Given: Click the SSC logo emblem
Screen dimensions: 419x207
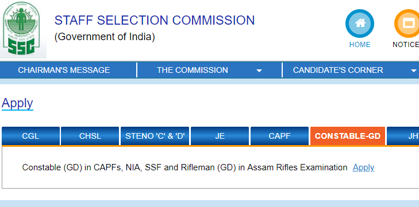Looking at the screenshot, I should click(23, 29).
